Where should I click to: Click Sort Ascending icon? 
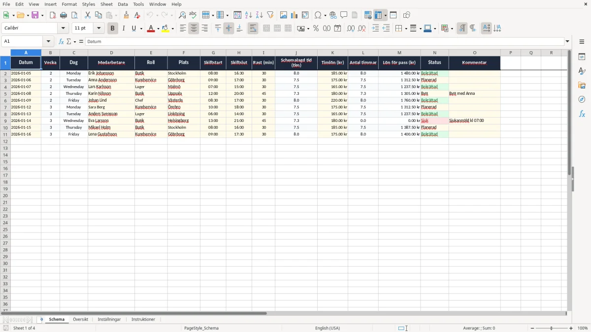[249, 15]
